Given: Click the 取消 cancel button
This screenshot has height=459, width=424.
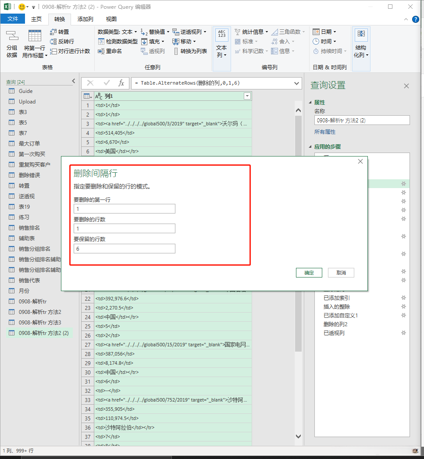Looking at the screenshot, I should (341, 273).
